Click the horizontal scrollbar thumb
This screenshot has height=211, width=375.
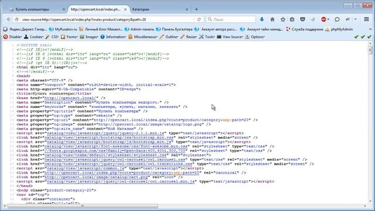coord(83,206)
